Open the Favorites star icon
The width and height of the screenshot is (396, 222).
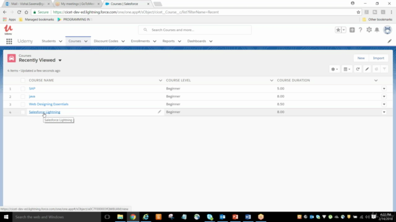pos(338,30)
